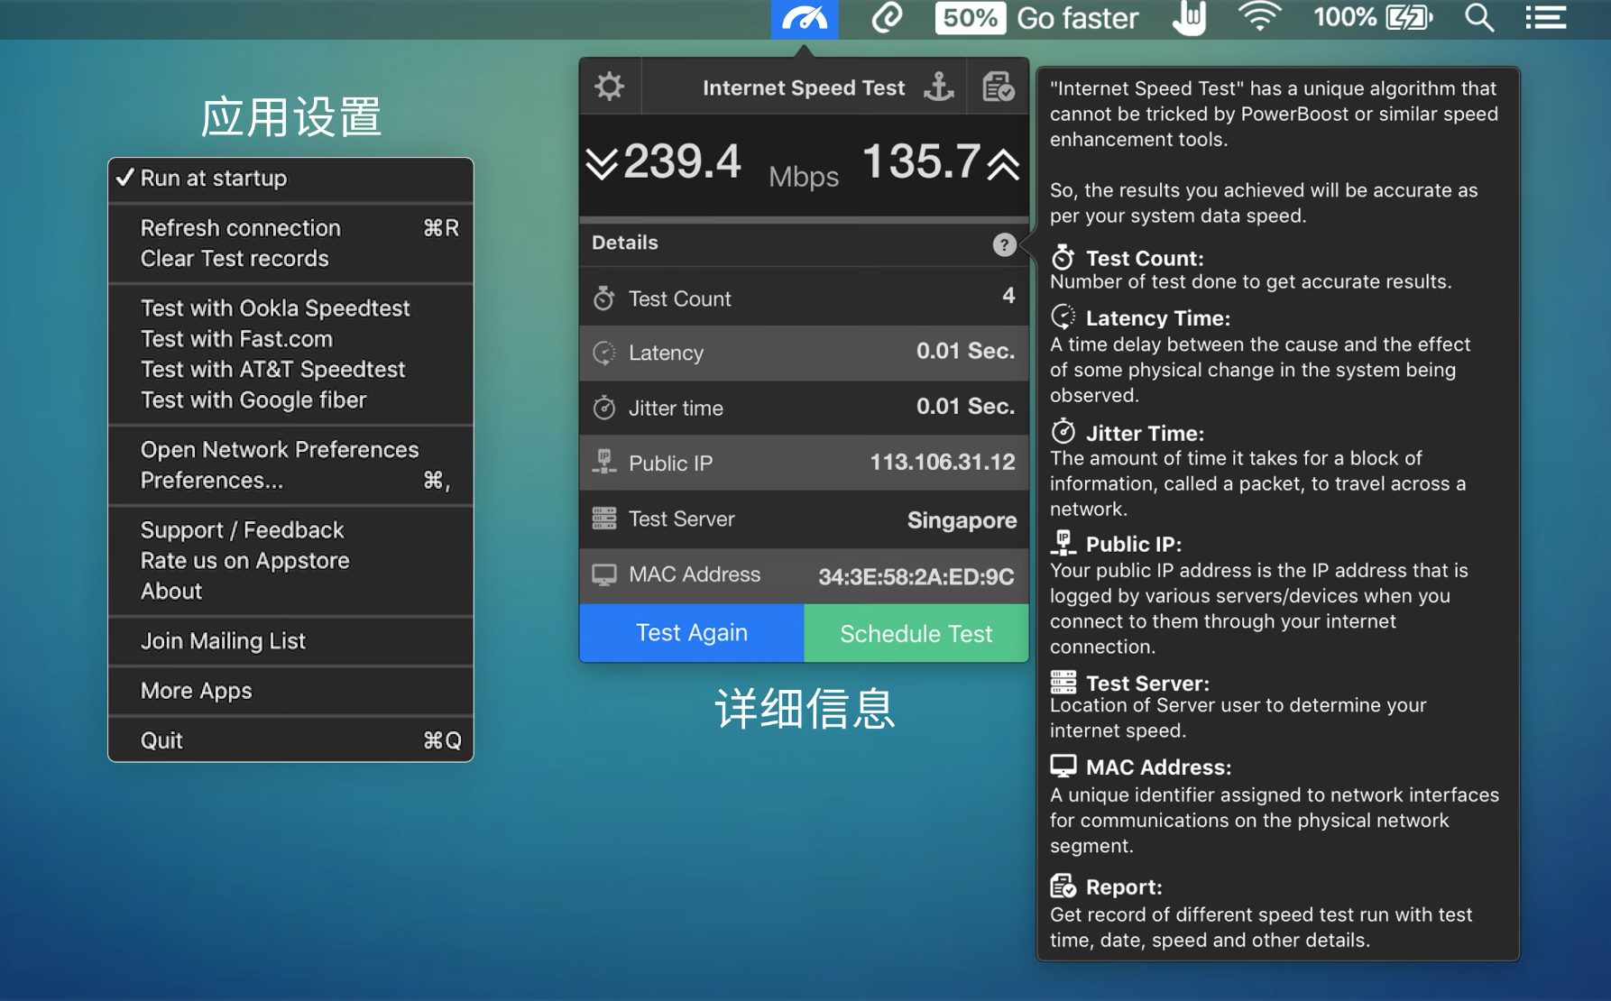Open the settings gear in speed test panel
The image size is (1611, 1001).
[610, 87]
